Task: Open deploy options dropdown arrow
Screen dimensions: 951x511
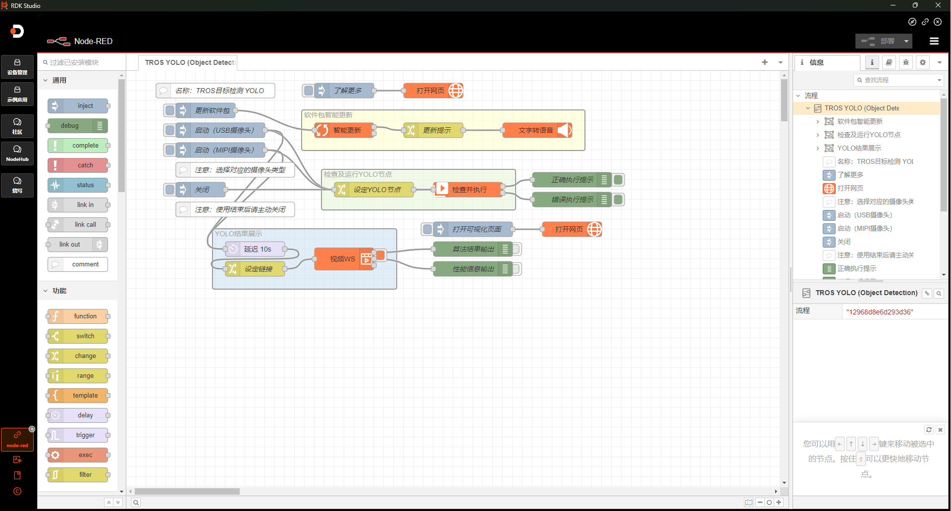Action: (906, 41)
